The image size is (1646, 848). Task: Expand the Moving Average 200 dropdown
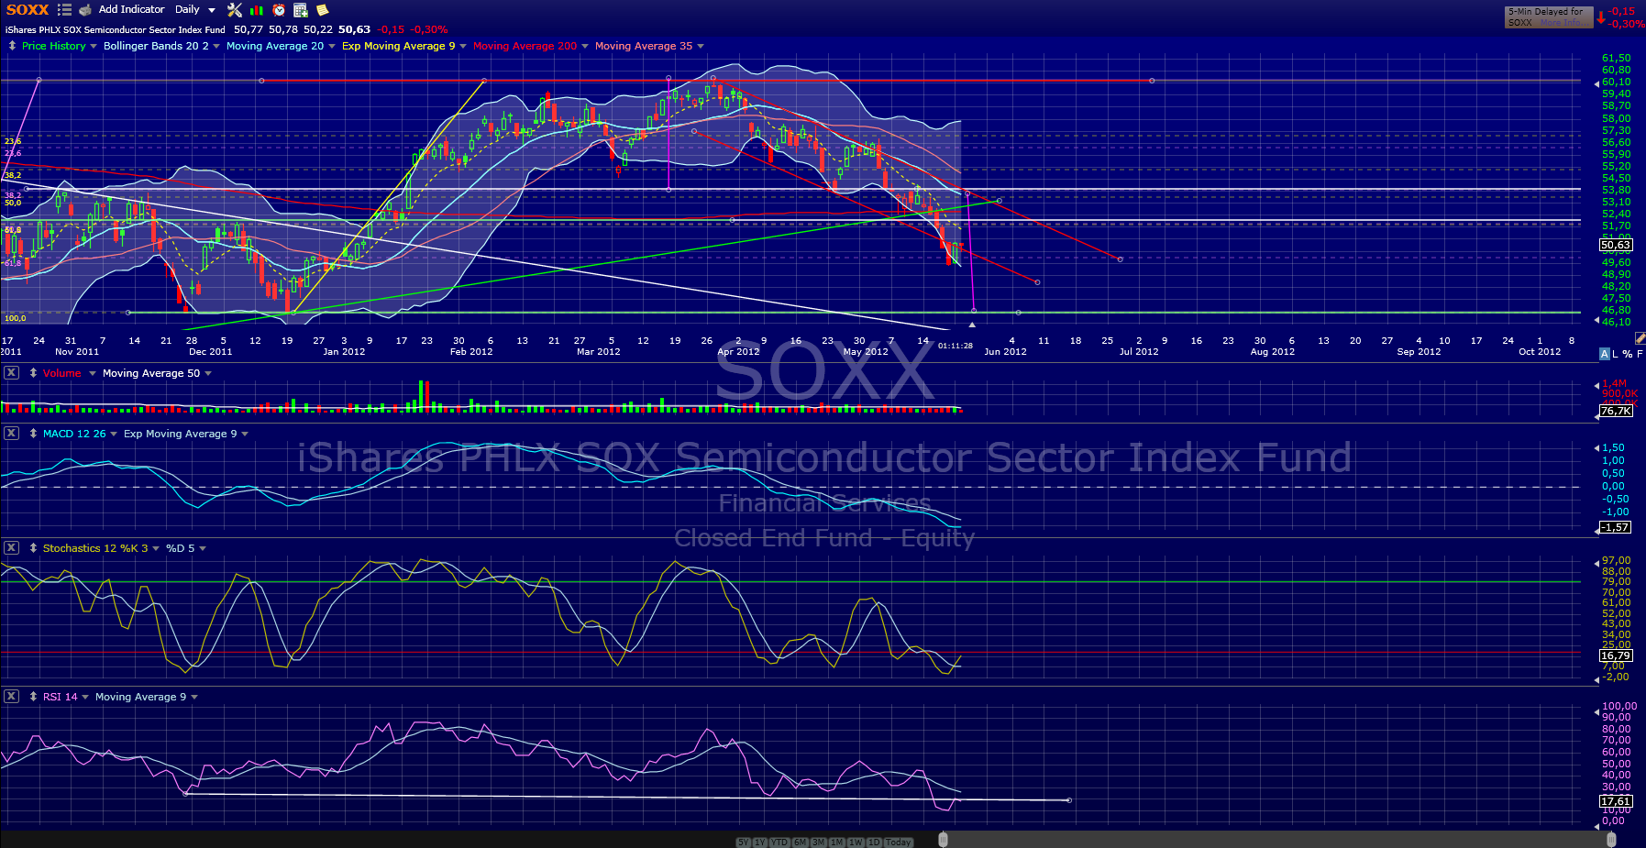click(585, 47)
